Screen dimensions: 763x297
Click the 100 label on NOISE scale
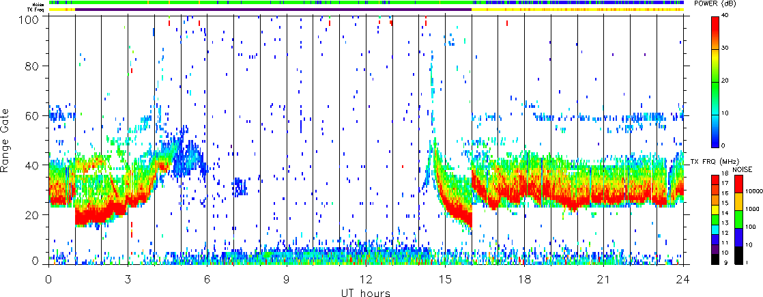pos(750,227)
